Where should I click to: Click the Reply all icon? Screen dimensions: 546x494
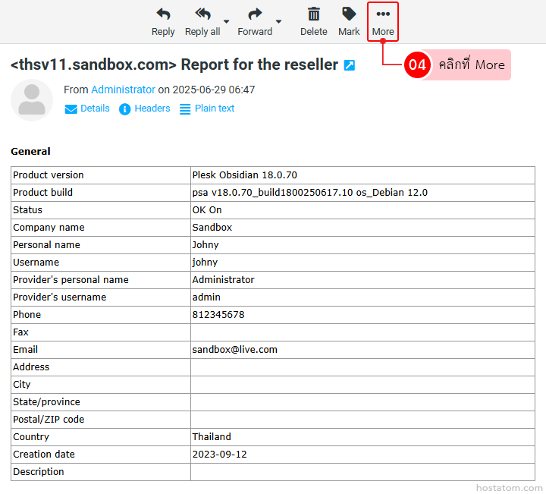click(202, 14)
